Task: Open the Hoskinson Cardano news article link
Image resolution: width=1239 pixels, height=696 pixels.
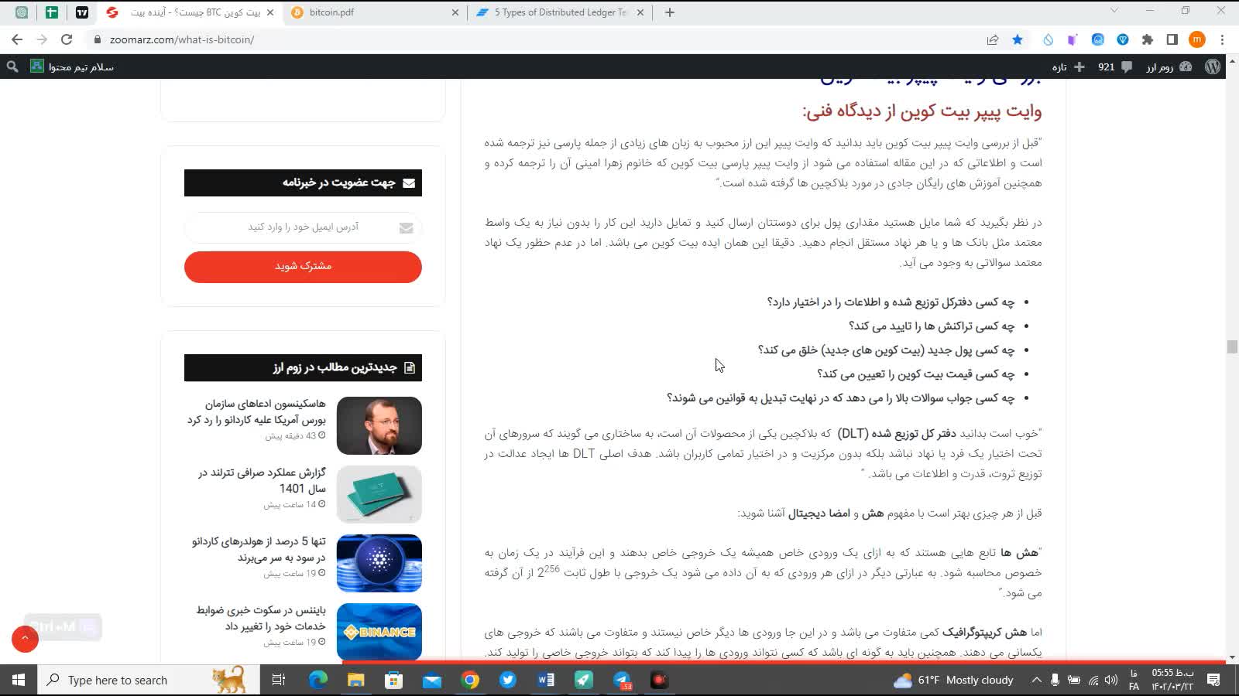Action: pos(256,411)
